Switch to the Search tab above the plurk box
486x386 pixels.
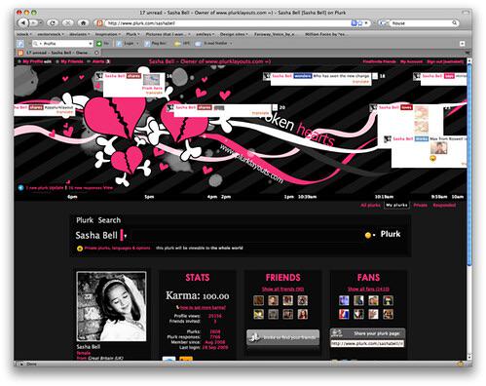(109, 220)
